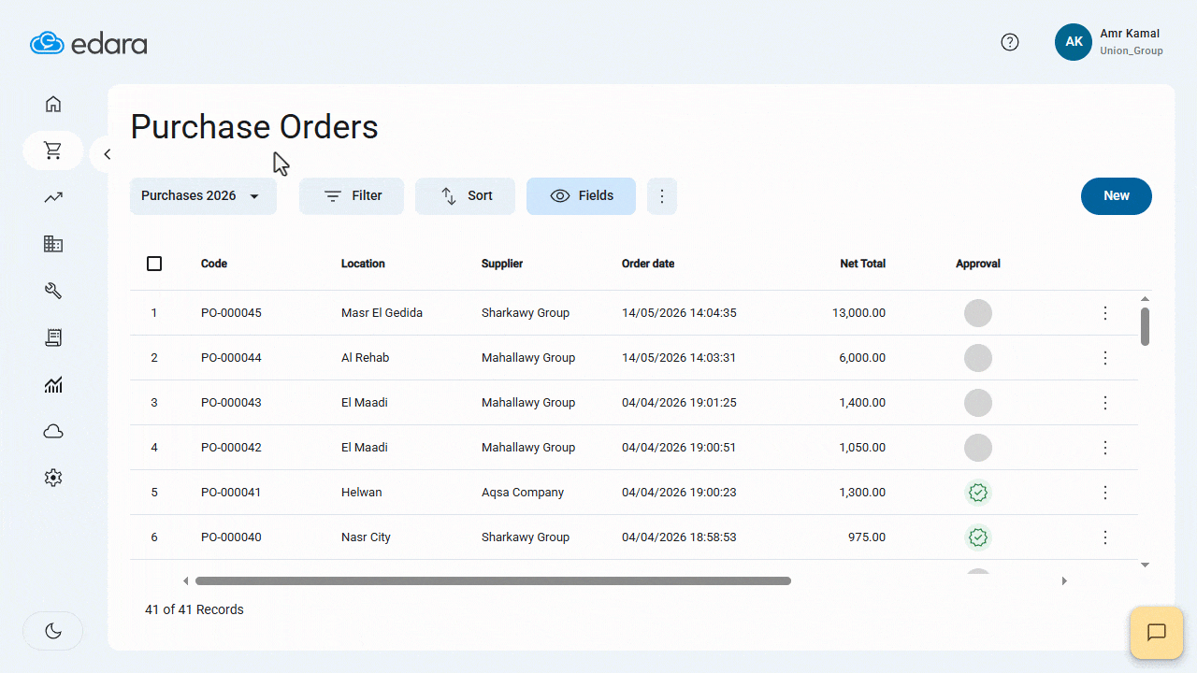Collapse the sidebar with the chevron arrow
The height and width of the screenshot is (673, 1197).
107,154
